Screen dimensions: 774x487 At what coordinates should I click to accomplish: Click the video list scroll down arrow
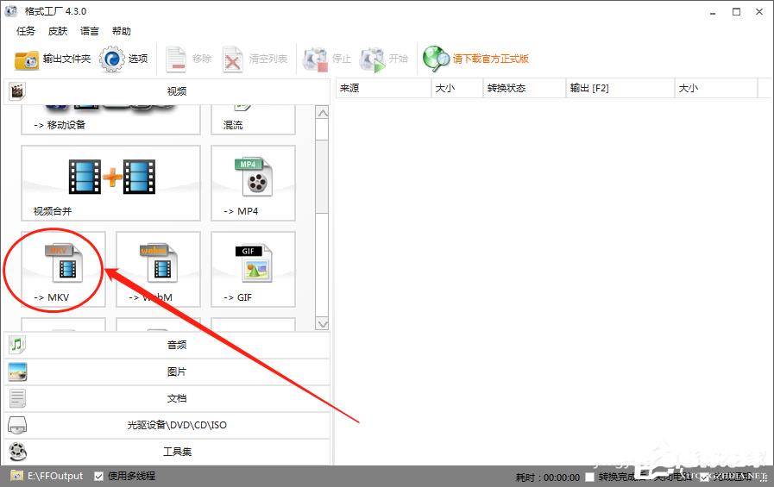coord(323,324)
